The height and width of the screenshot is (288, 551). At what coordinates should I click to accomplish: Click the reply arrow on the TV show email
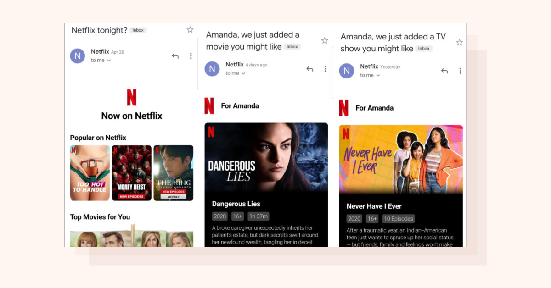pos(444,71)
